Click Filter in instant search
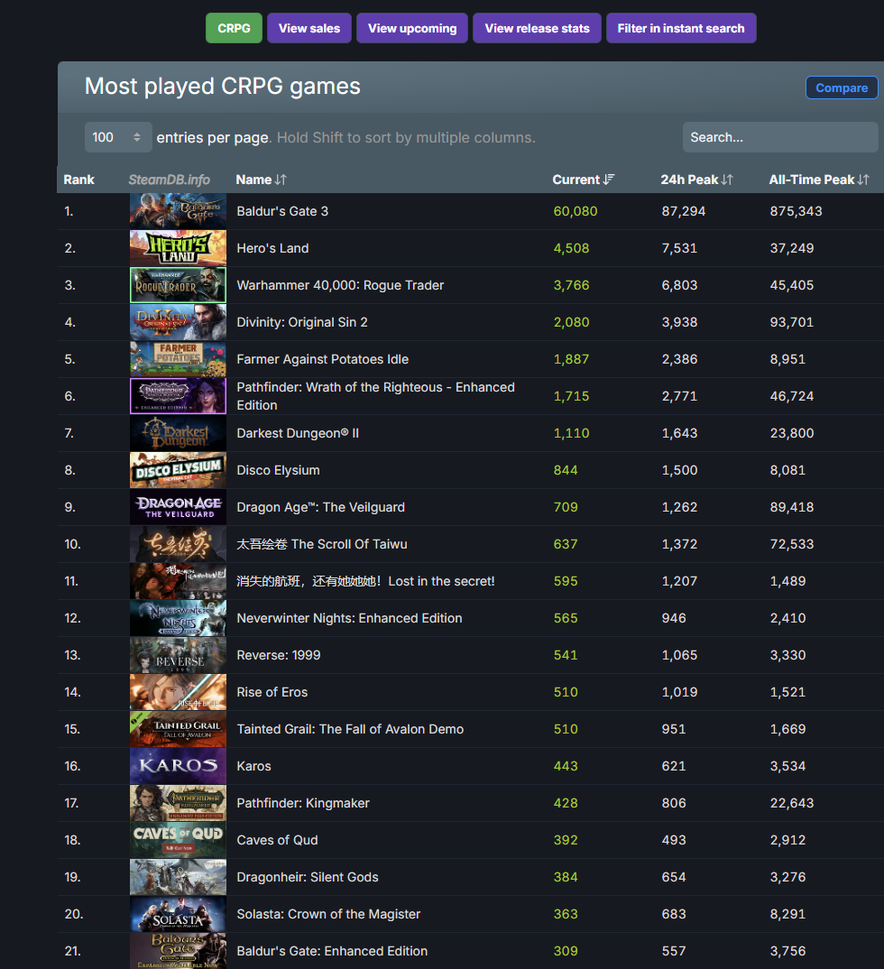Viewport: 884px width, 969px height. (x=681, y=29)
